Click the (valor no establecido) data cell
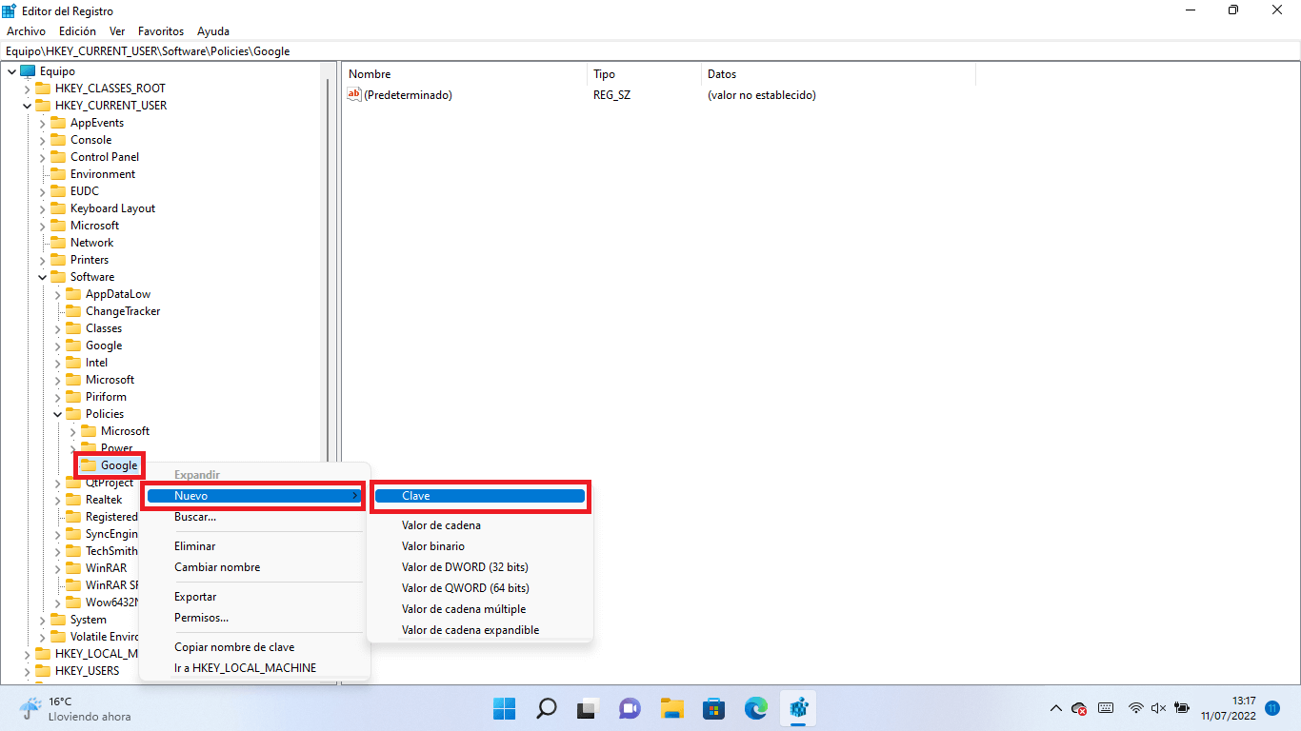Image resolution: width=1301 pixels, height=731 pixels. click(761, 95)
